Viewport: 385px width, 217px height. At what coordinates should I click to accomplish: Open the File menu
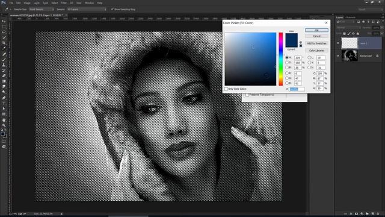coord(11,3)
